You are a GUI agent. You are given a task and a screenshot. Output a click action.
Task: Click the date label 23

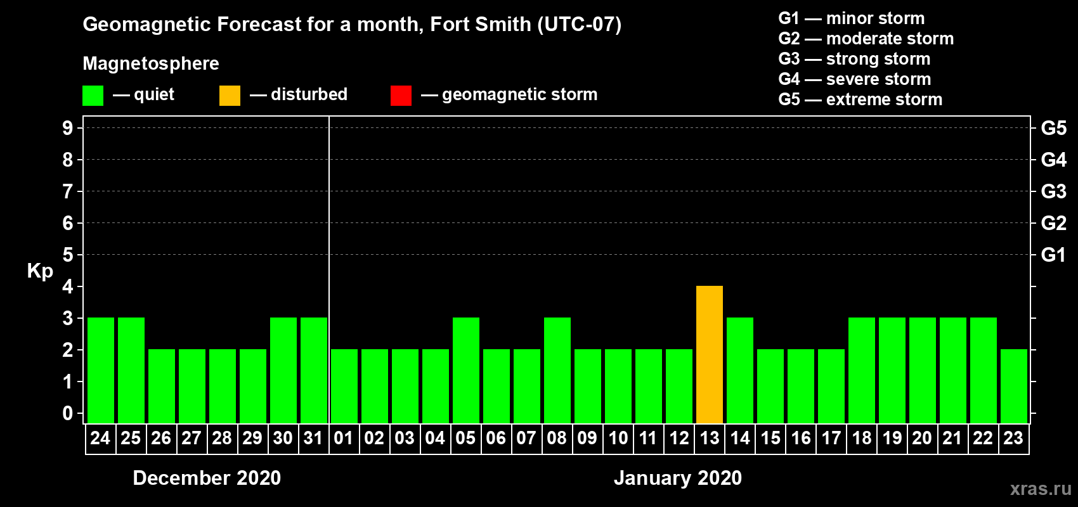coord(1013,439)
